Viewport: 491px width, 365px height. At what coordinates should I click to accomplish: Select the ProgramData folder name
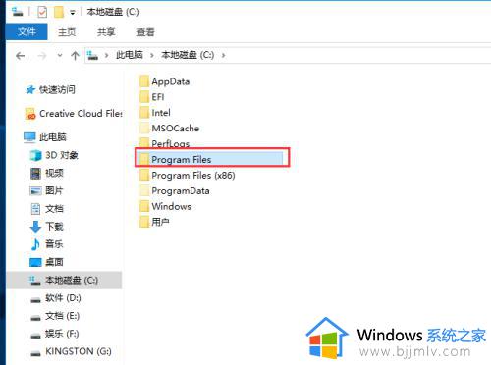click(x=181, y=191)
